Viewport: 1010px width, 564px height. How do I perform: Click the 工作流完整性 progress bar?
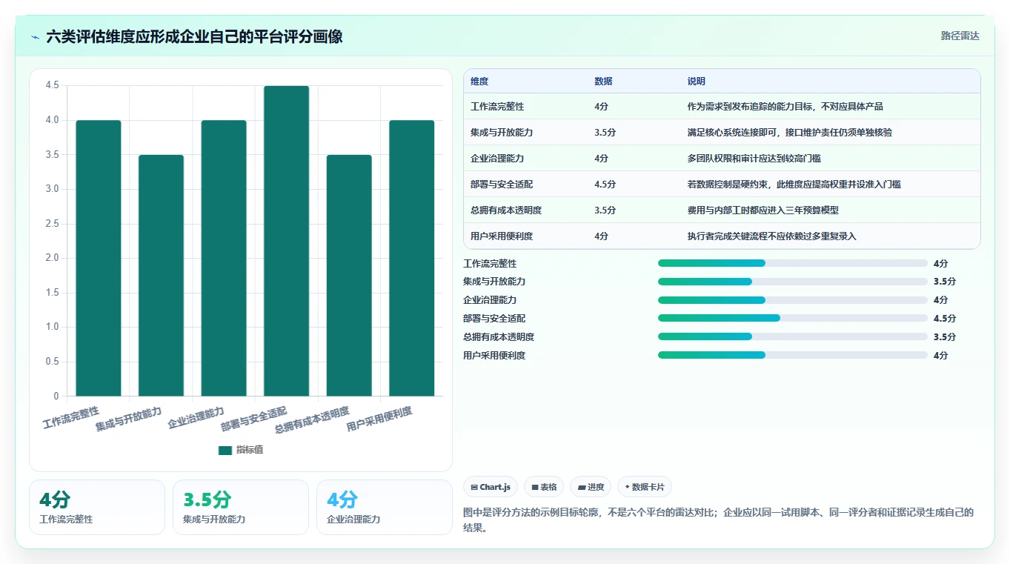[793, 263]
